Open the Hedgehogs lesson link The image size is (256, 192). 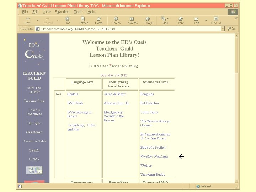(81, 127)
